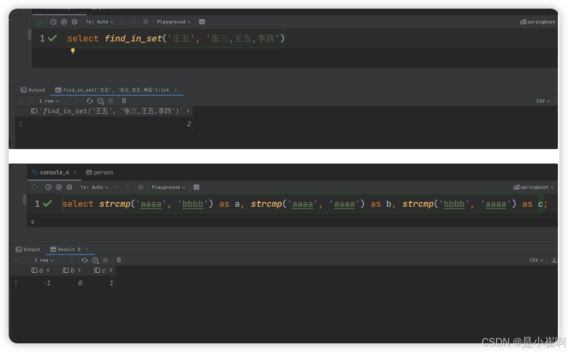Expand Playground dropdown in top console

[x=174, y=22]
